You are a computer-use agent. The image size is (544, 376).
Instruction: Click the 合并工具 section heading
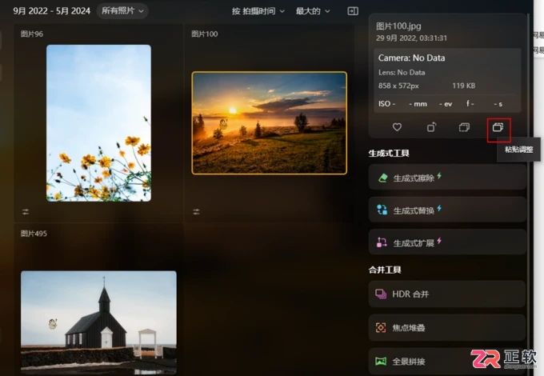point(385,270)
